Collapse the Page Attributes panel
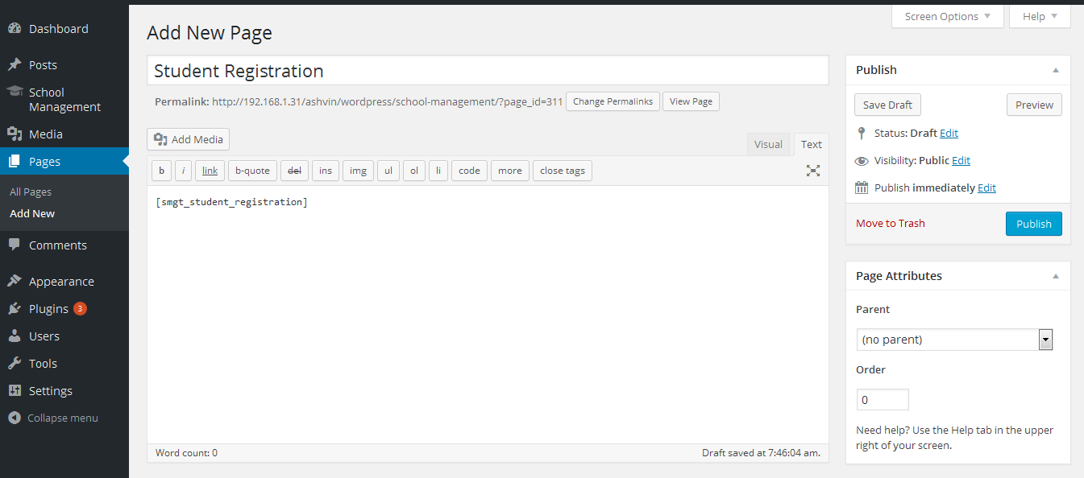This screenshot has width=1084, height=478. point(1055,276)
